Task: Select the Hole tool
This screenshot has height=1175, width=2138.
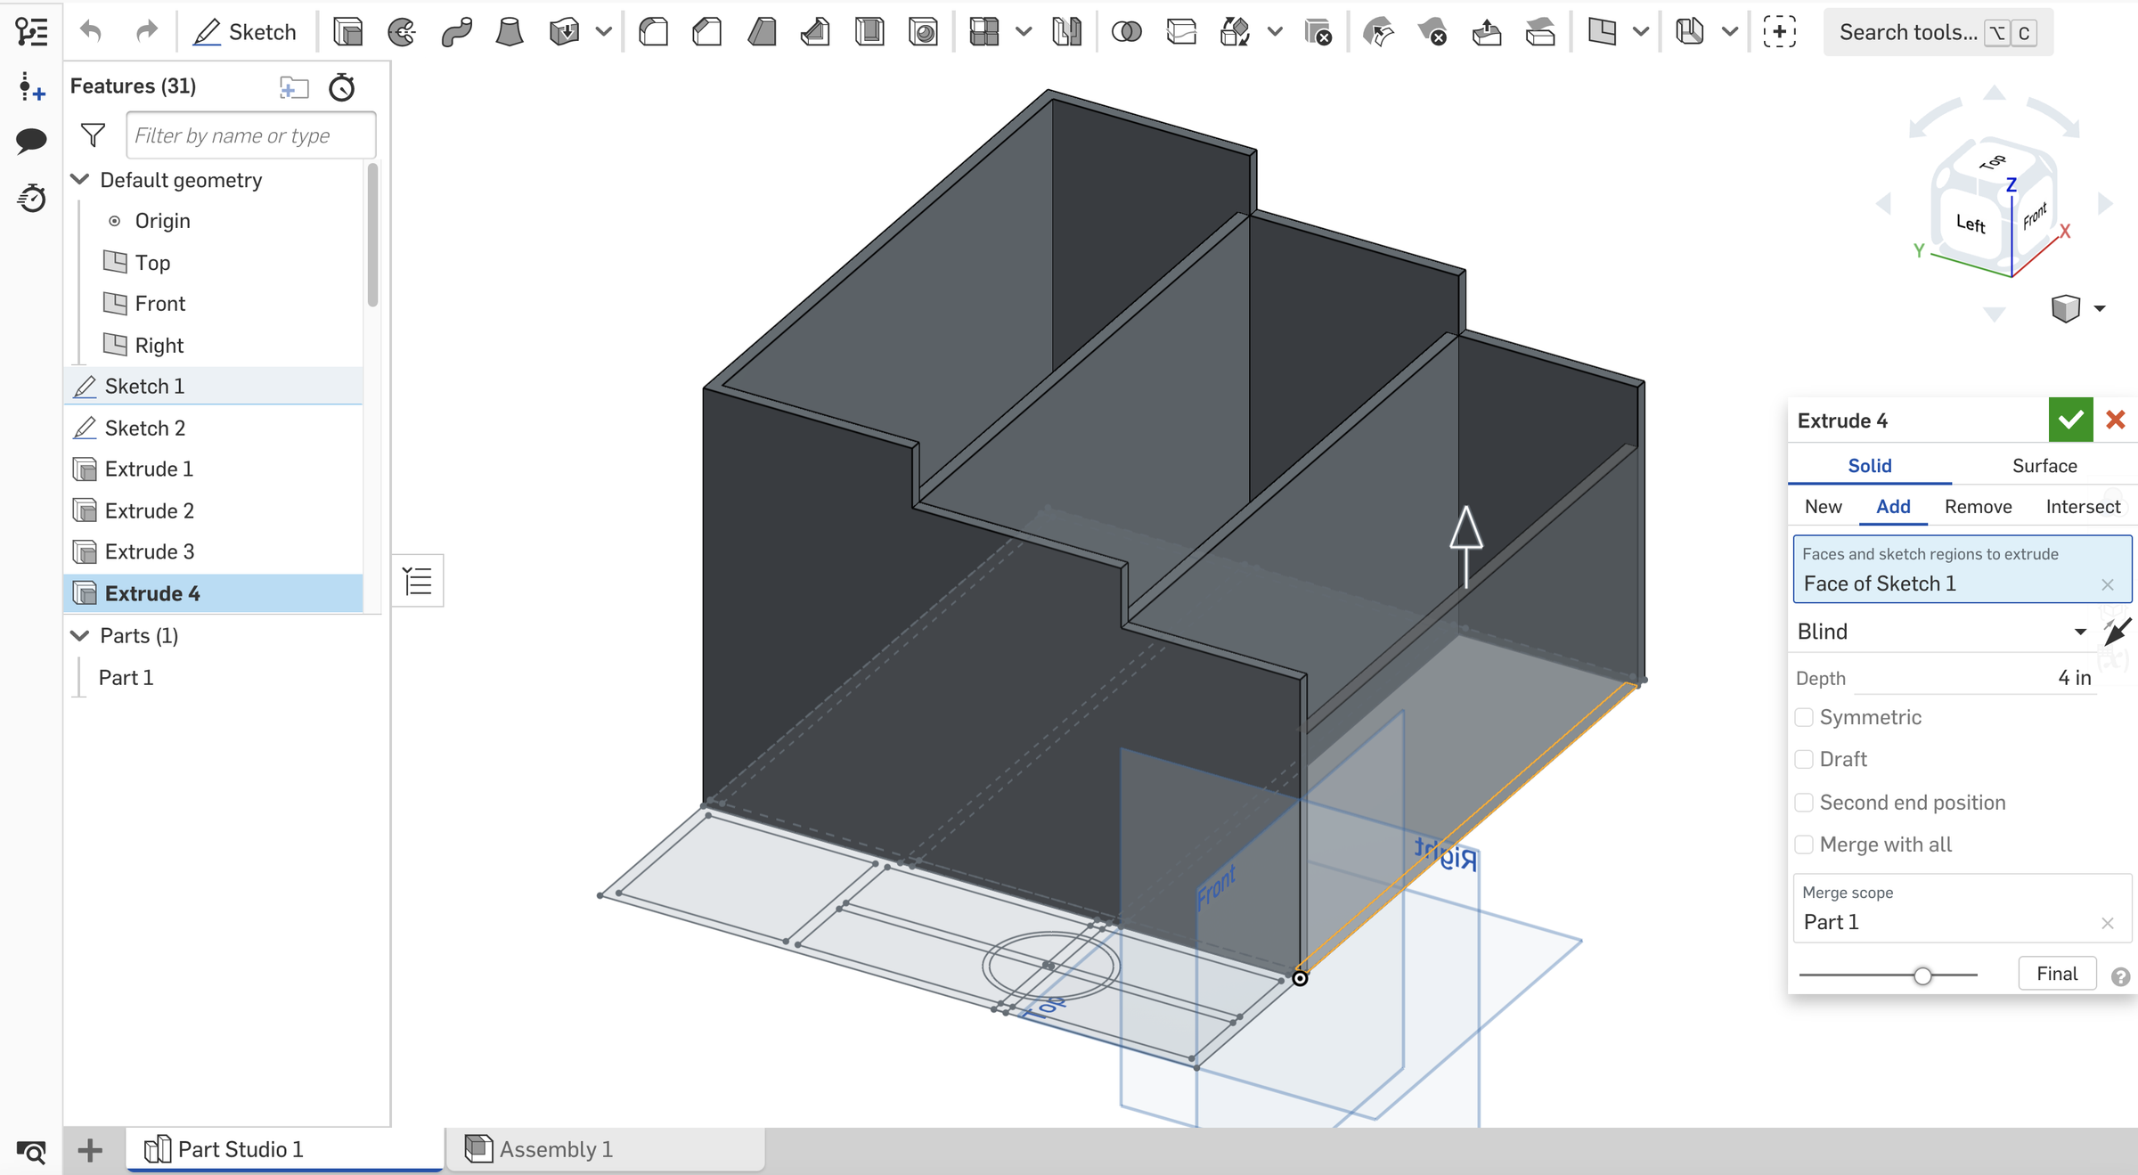Action: point(923,31)
